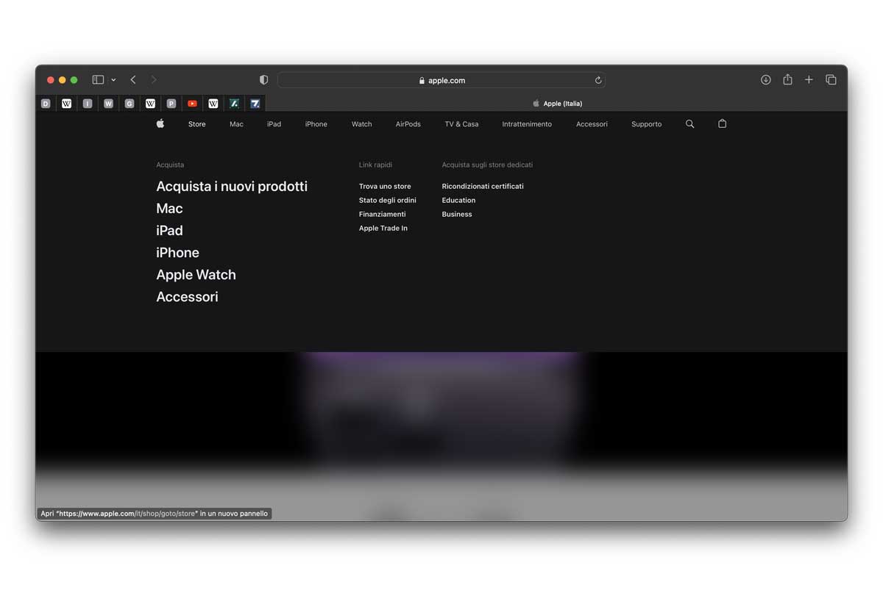Choose Apple Watch in the Acquista list
The height and width of the screenshot is (607, 883).
pos(196,275)
